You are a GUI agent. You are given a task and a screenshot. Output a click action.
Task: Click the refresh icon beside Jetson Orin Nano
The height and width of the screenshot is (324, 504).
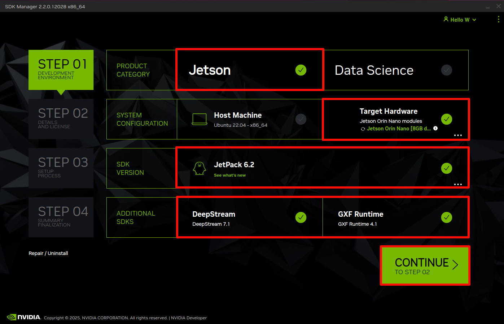coord(363,129)
